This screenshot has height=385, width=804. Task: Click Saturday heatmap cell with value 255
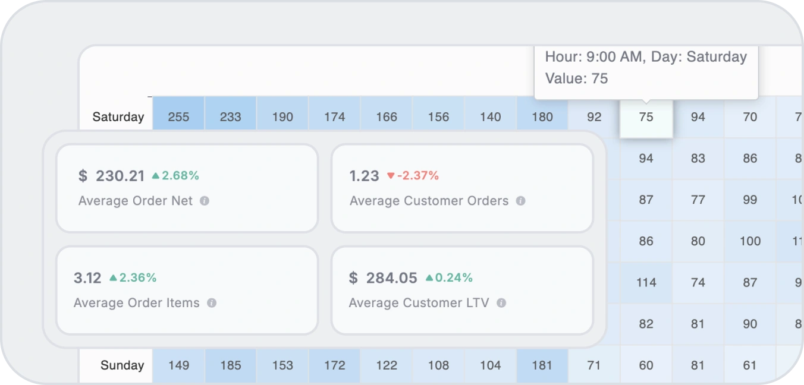click(x=178, y=117)
